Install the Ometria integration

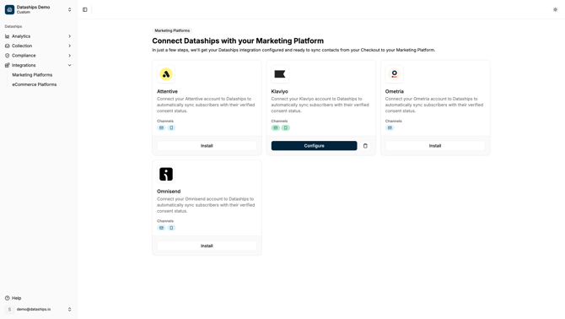[435, 146]
